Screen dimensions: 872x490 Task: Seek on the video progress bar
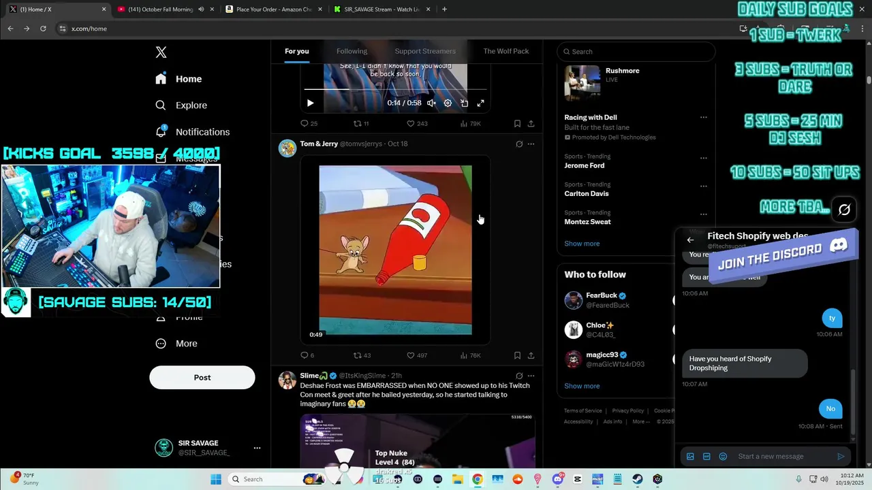tap(395, 89)
